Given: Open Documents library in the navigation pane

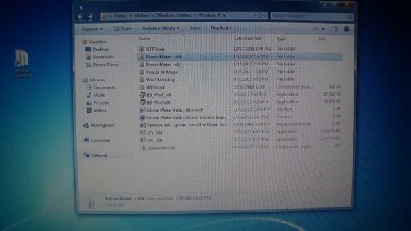Looking at the screenshot, I should 101,87.
